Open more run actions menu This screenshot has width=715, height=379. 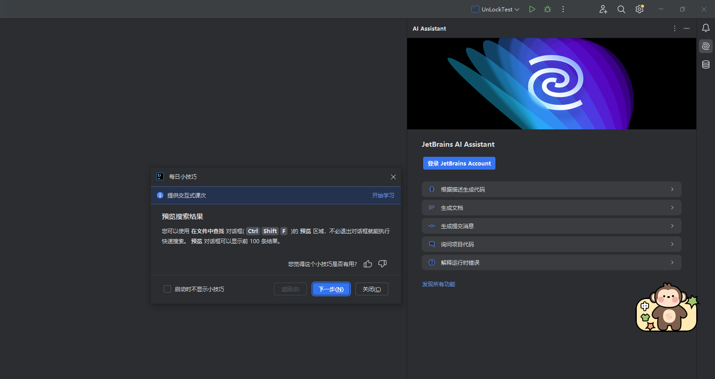click(x=563, y=9)
